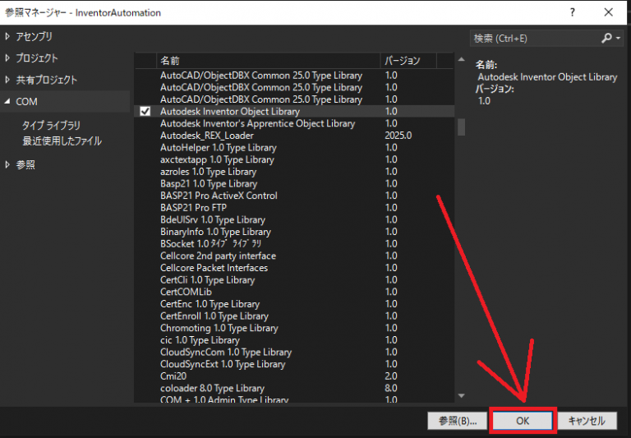Sort list by 名前 column header
The width and height of the screenshot is (631, 438).
click(x=267, y=61)
